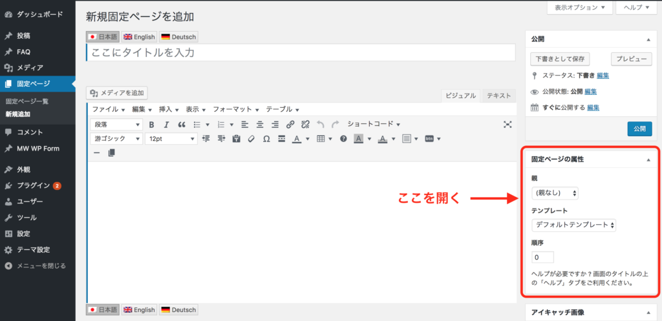Open the 12pt font size dropdown

click(x=171, y=139)
